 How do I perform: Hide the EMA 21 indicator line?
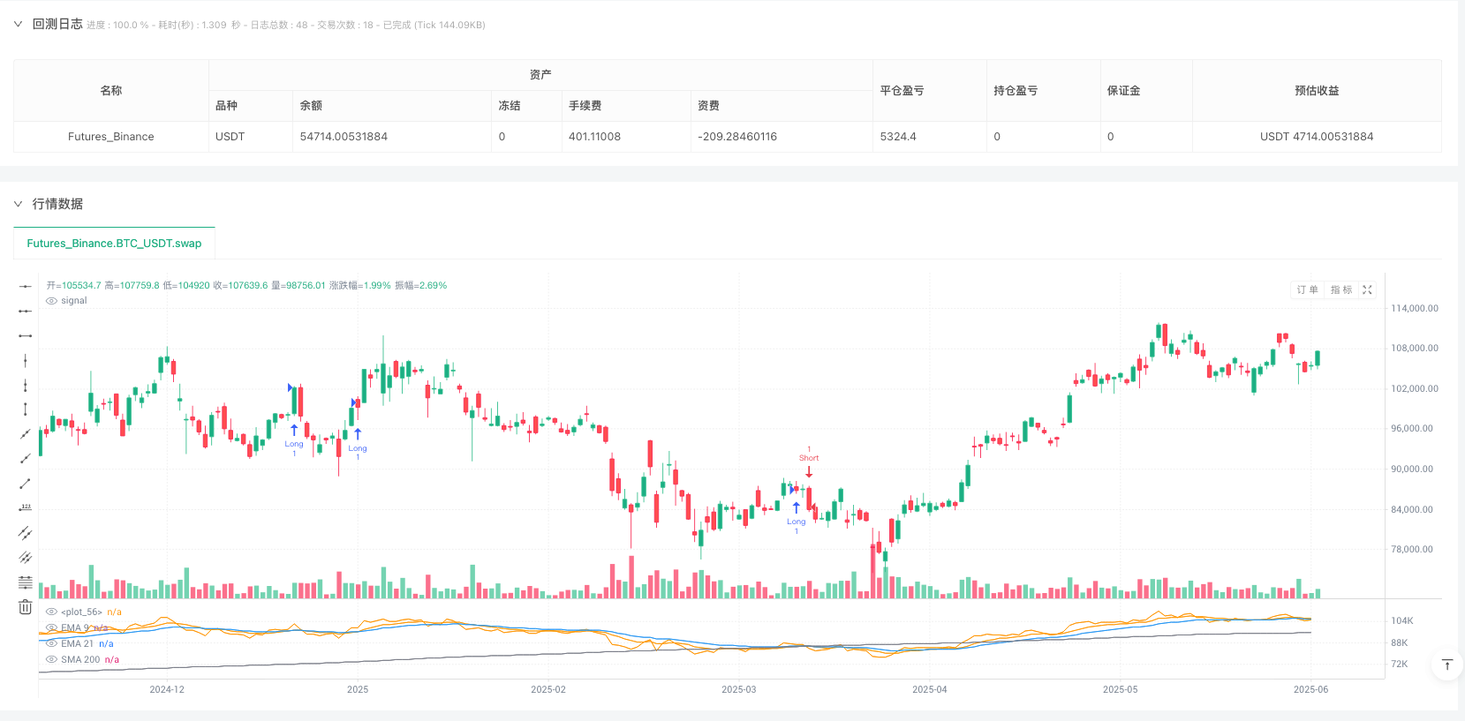pyautogui.click(x=52, y=644)
